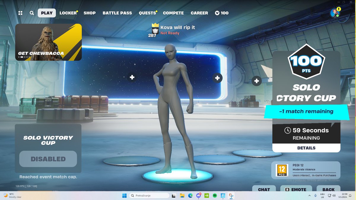This screenshot has height=200, width=356.
Task: Select the PLAY tab
Action: [47, 13]
